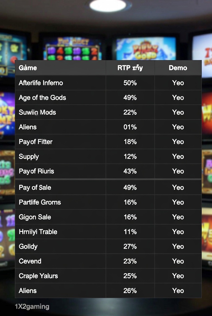Open the Hrnilyi Trable game
This screenshot has height=316, width=212.
[x=38, y=232]
